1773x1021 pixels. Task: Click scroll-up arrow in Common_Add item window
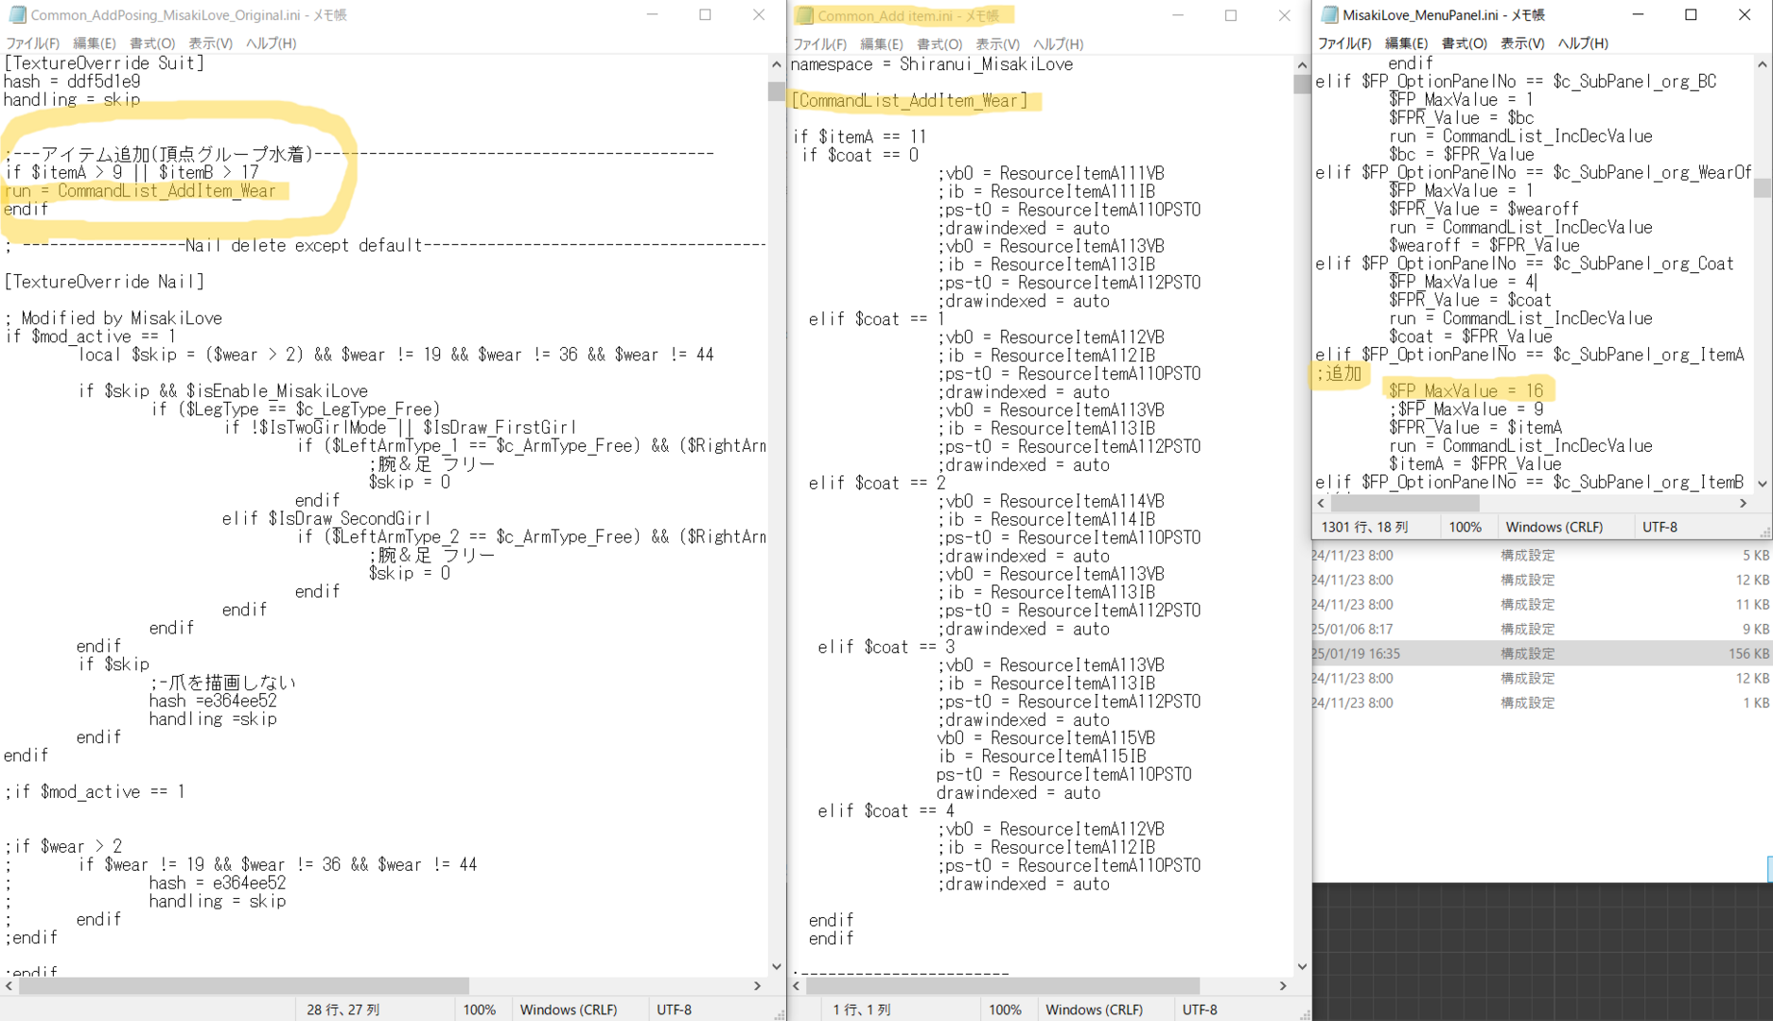click(1302, 65)
